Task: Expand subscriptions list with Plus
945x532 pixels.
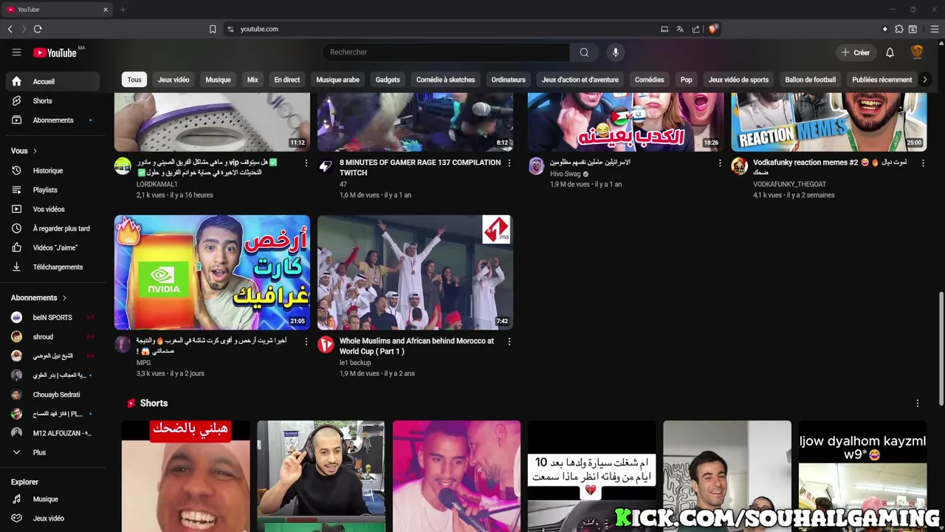Action: pyautogui.click(x=52, y=452)
